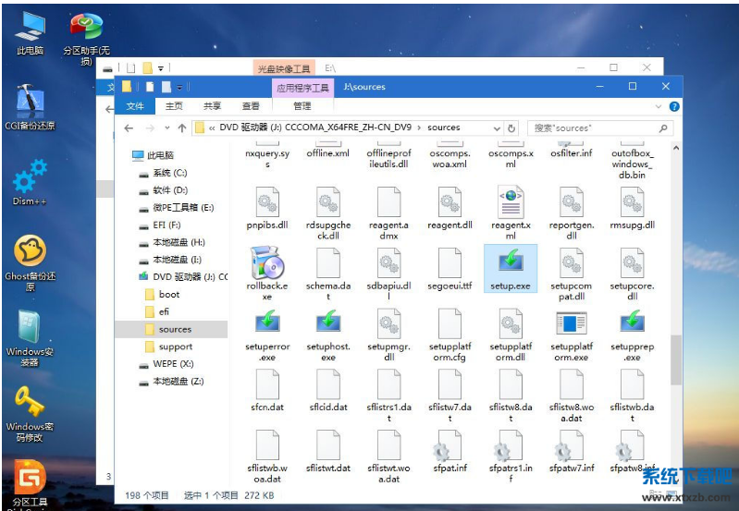
Task: Select 本地磁盘 (Z:) in tree
Action: click(x=171, y=382)
